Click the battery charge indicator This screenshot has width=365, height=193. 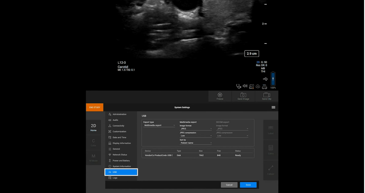click(272, 79)
